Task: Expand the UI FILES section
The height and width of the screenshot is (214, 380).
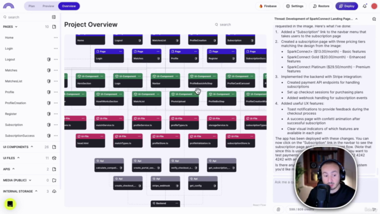Action: (x=18, y=158)
